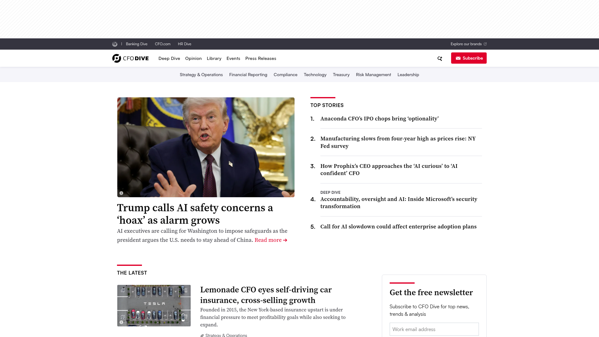Image resolution: width=599 pixels, height=337 pixels.
Task: Click the Industry Dive globe icon
Action: pos(115,44)
